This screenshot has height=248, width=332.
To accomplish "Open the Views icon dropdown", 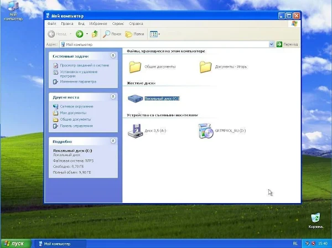I will coord(154,34).
